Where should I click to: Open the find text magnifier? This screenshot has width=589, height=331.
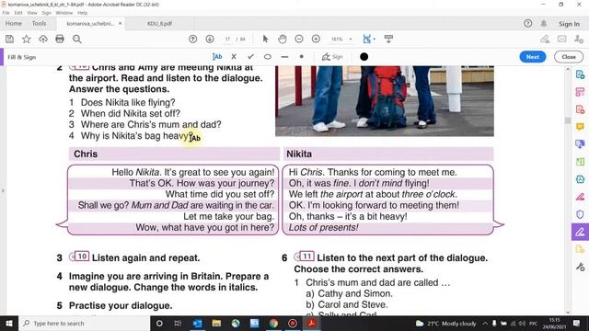[x=77, y=39]
